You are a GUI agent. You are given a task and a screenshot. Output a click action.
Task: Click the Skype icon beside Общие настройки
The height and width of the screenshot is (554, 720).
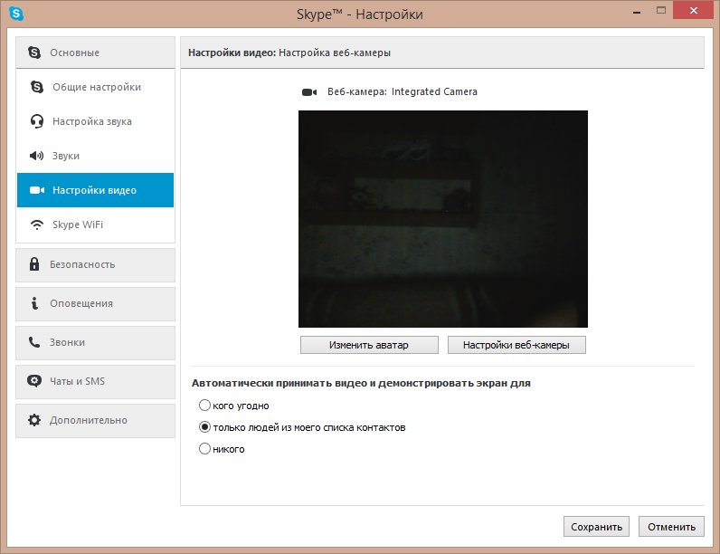coord(37,87)
